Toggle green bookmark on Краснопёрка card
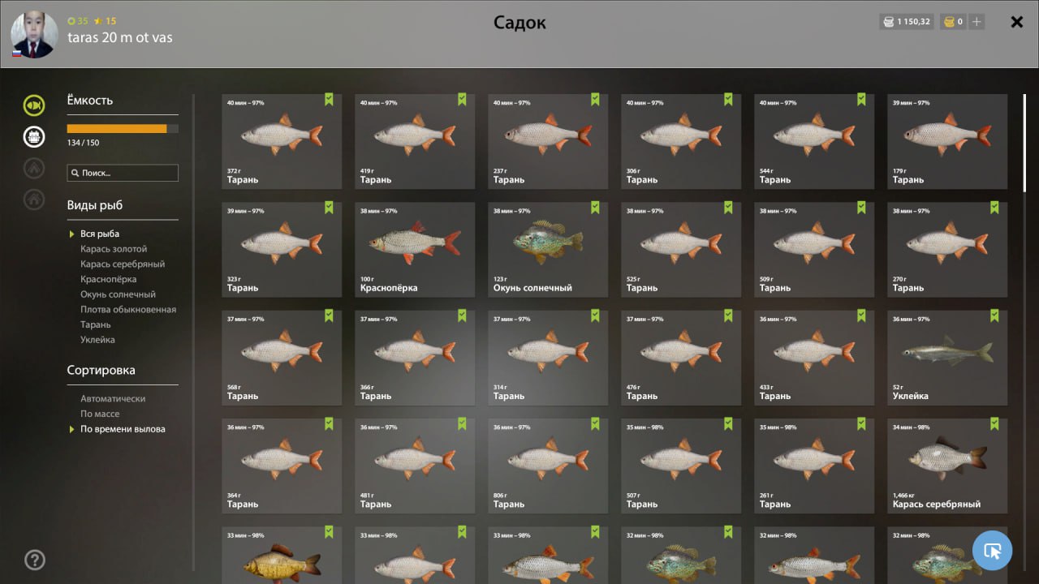This screenshot has height=584, width=1039. point(462,207)
